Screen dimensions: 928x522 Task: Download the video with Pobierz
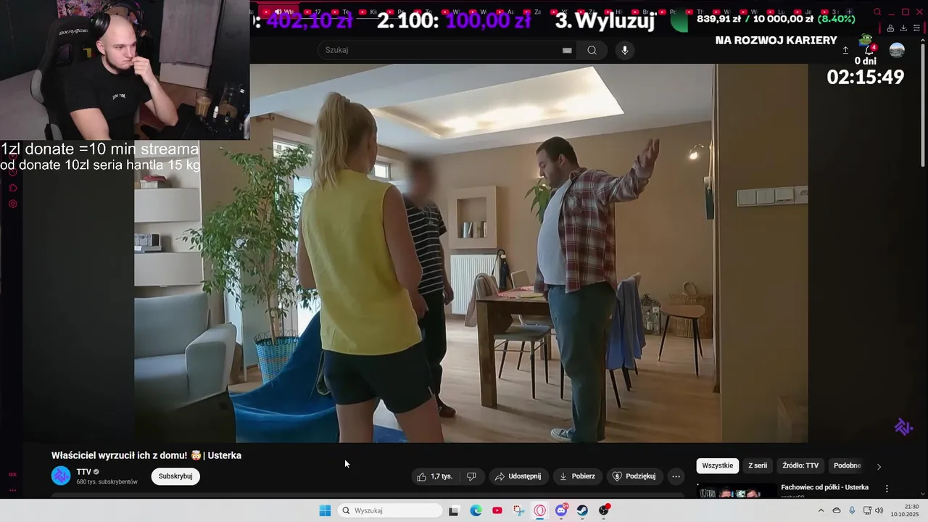[578, 476]
